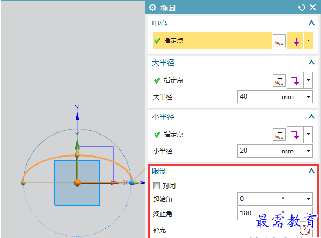The image size is (321, 238).
Task: Click the minor radius handle on the Y axis
Action: (77, 154)
